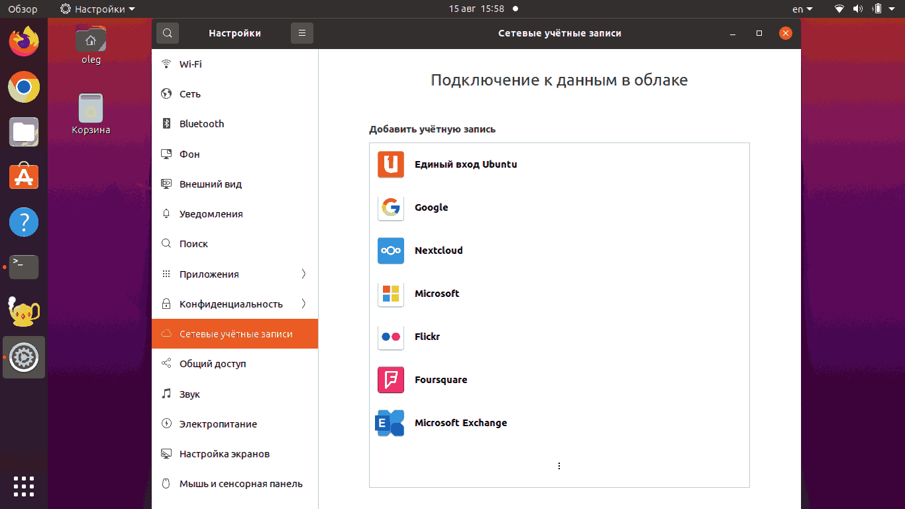Click the lock icon next to Конфиденциальность
Viewport: 905px width, 509px height.
pos(167,304)
